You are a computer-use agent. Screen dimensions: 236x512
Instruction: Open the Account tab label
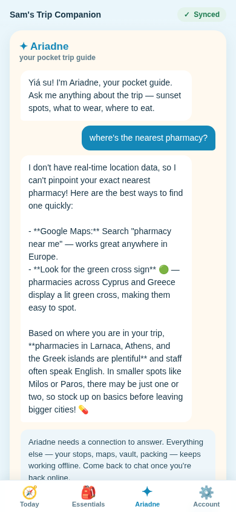pyautogui.click(x=206, y=504)
